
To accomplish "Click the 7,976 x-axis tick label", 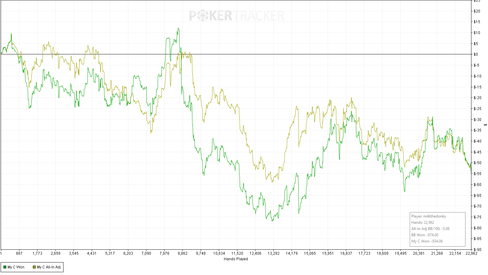I will pyautogui.click(x=164, y=253).
